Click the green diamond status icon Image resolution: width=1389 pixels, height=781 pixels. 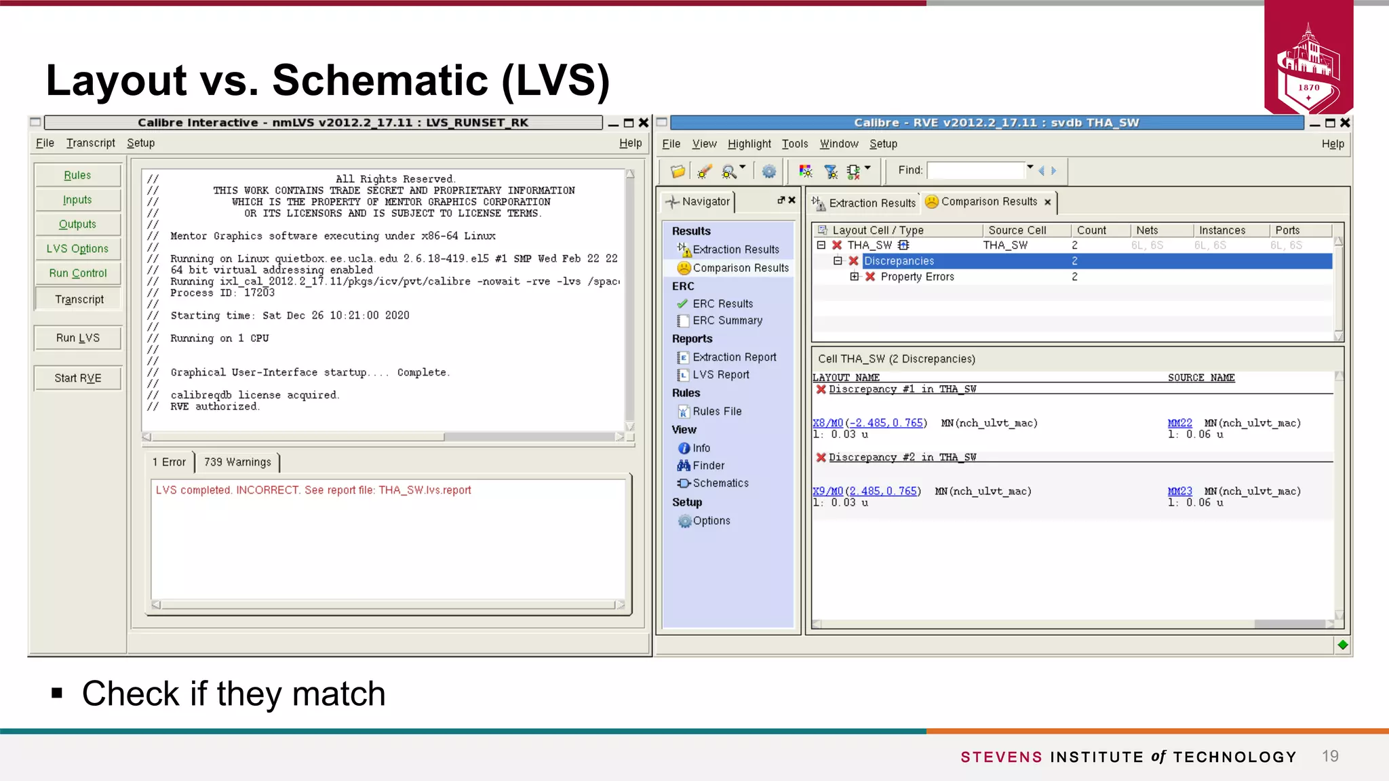click(x=1342, y=645)
